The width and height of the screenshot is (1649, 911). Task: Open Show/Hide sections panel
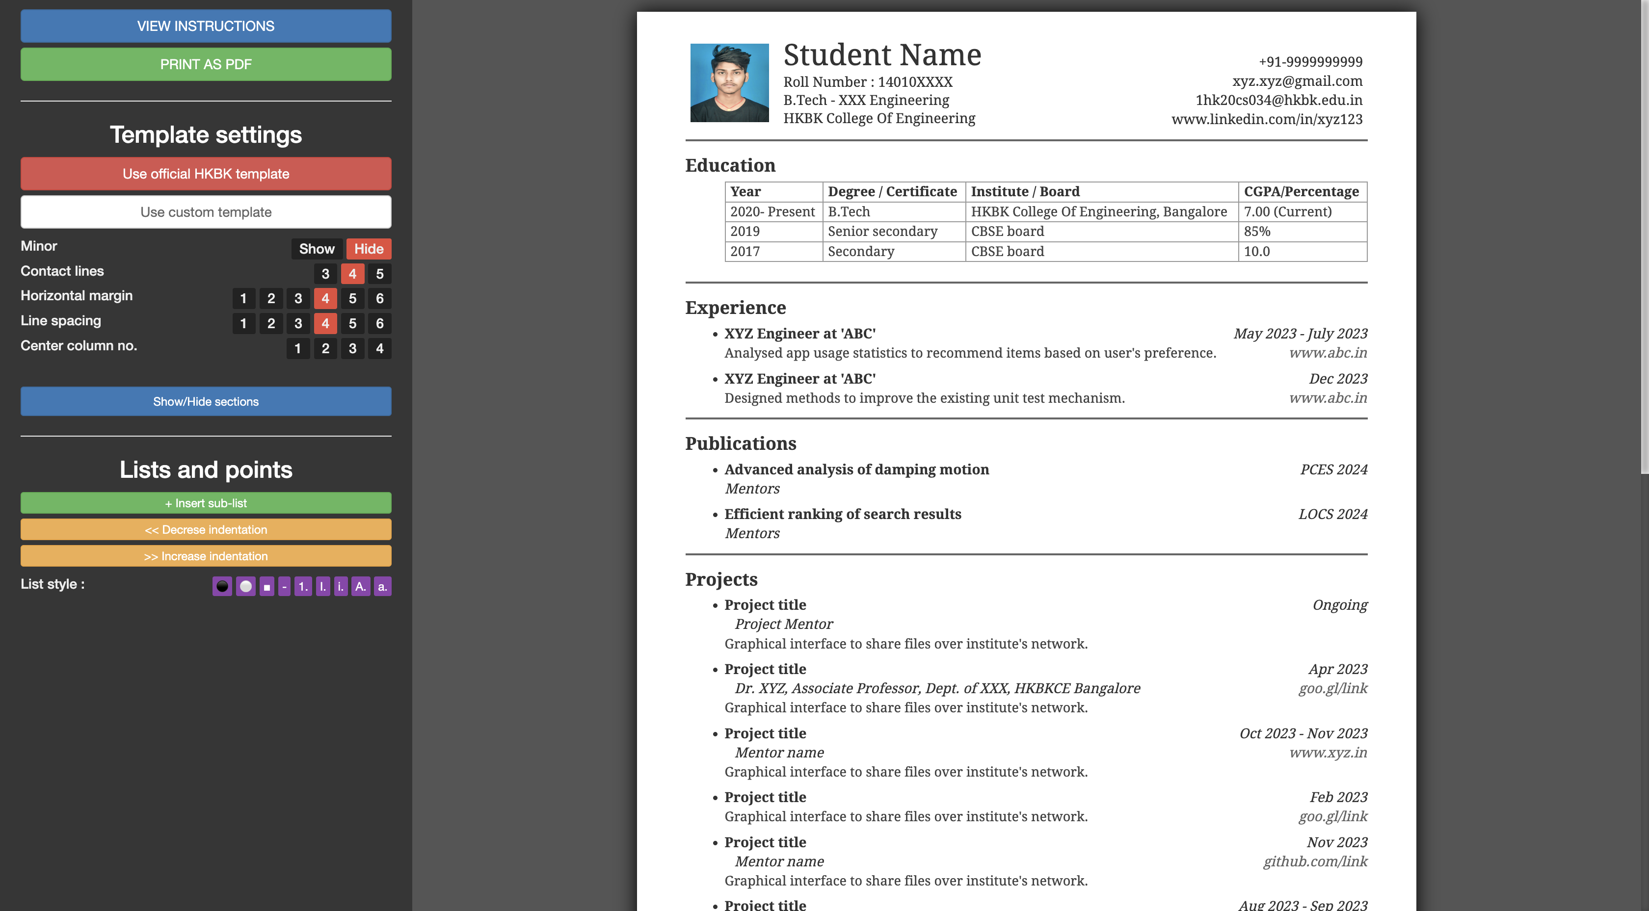[x=206, y=401]
